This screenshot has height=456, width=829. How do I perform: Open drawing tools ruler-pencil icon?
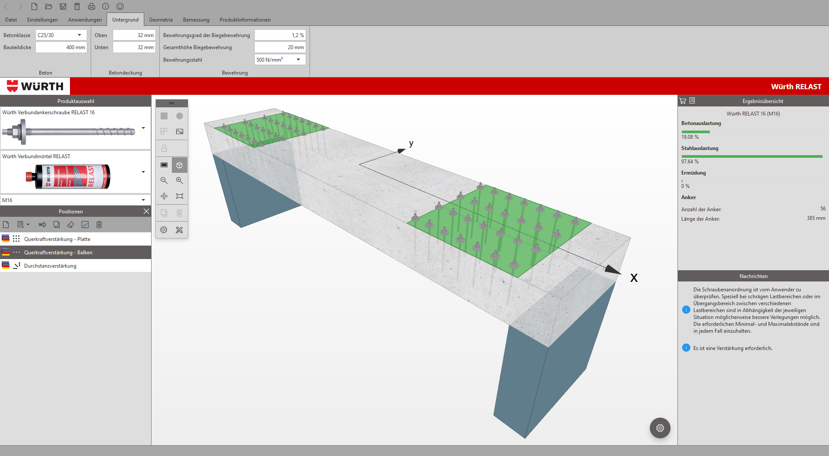(180, 230)
